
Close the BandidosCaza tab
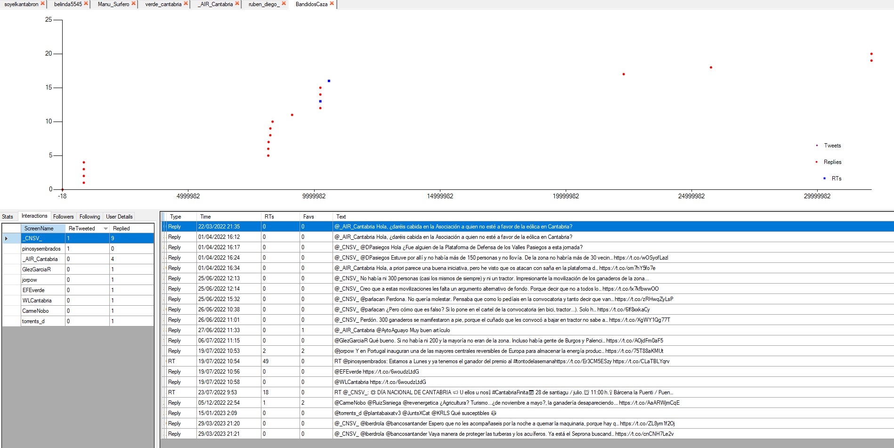coord(332,4)
